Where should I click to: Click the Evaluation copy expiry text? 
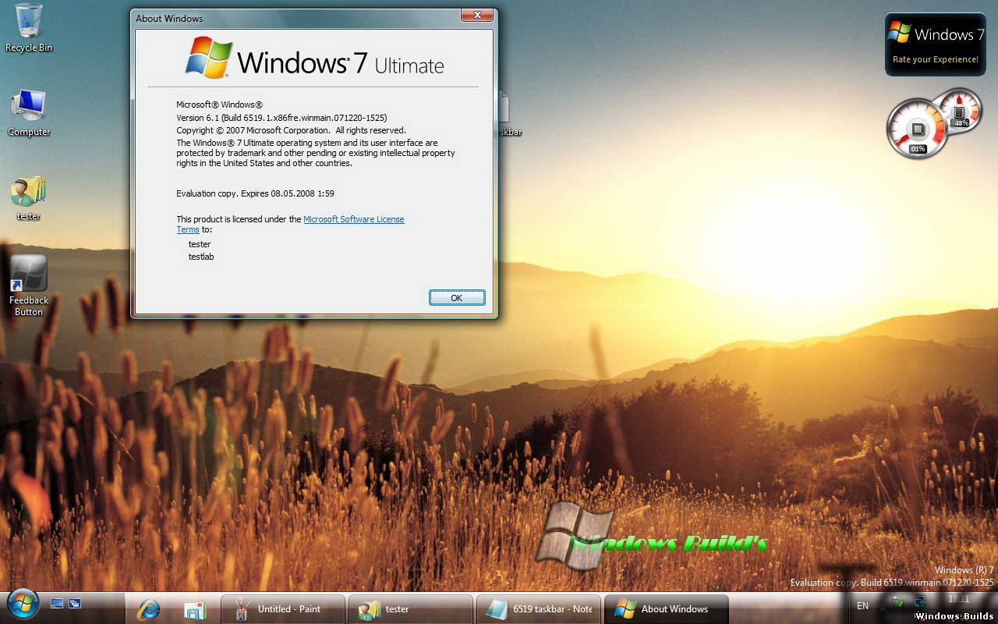tap(255, 193)
